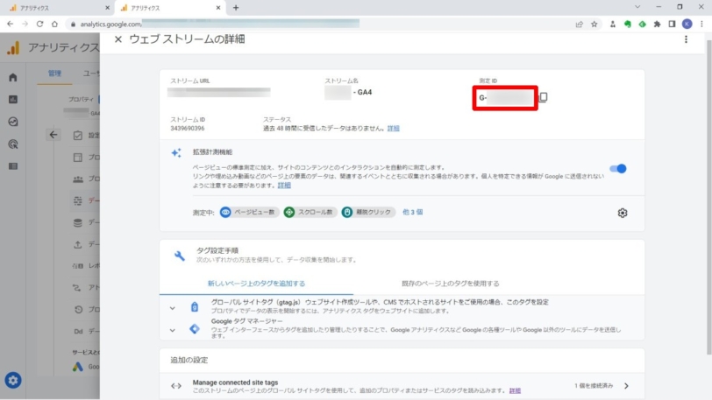
Task: Open Configure icon in Analytics sidebar
Action: click(12, 166)
